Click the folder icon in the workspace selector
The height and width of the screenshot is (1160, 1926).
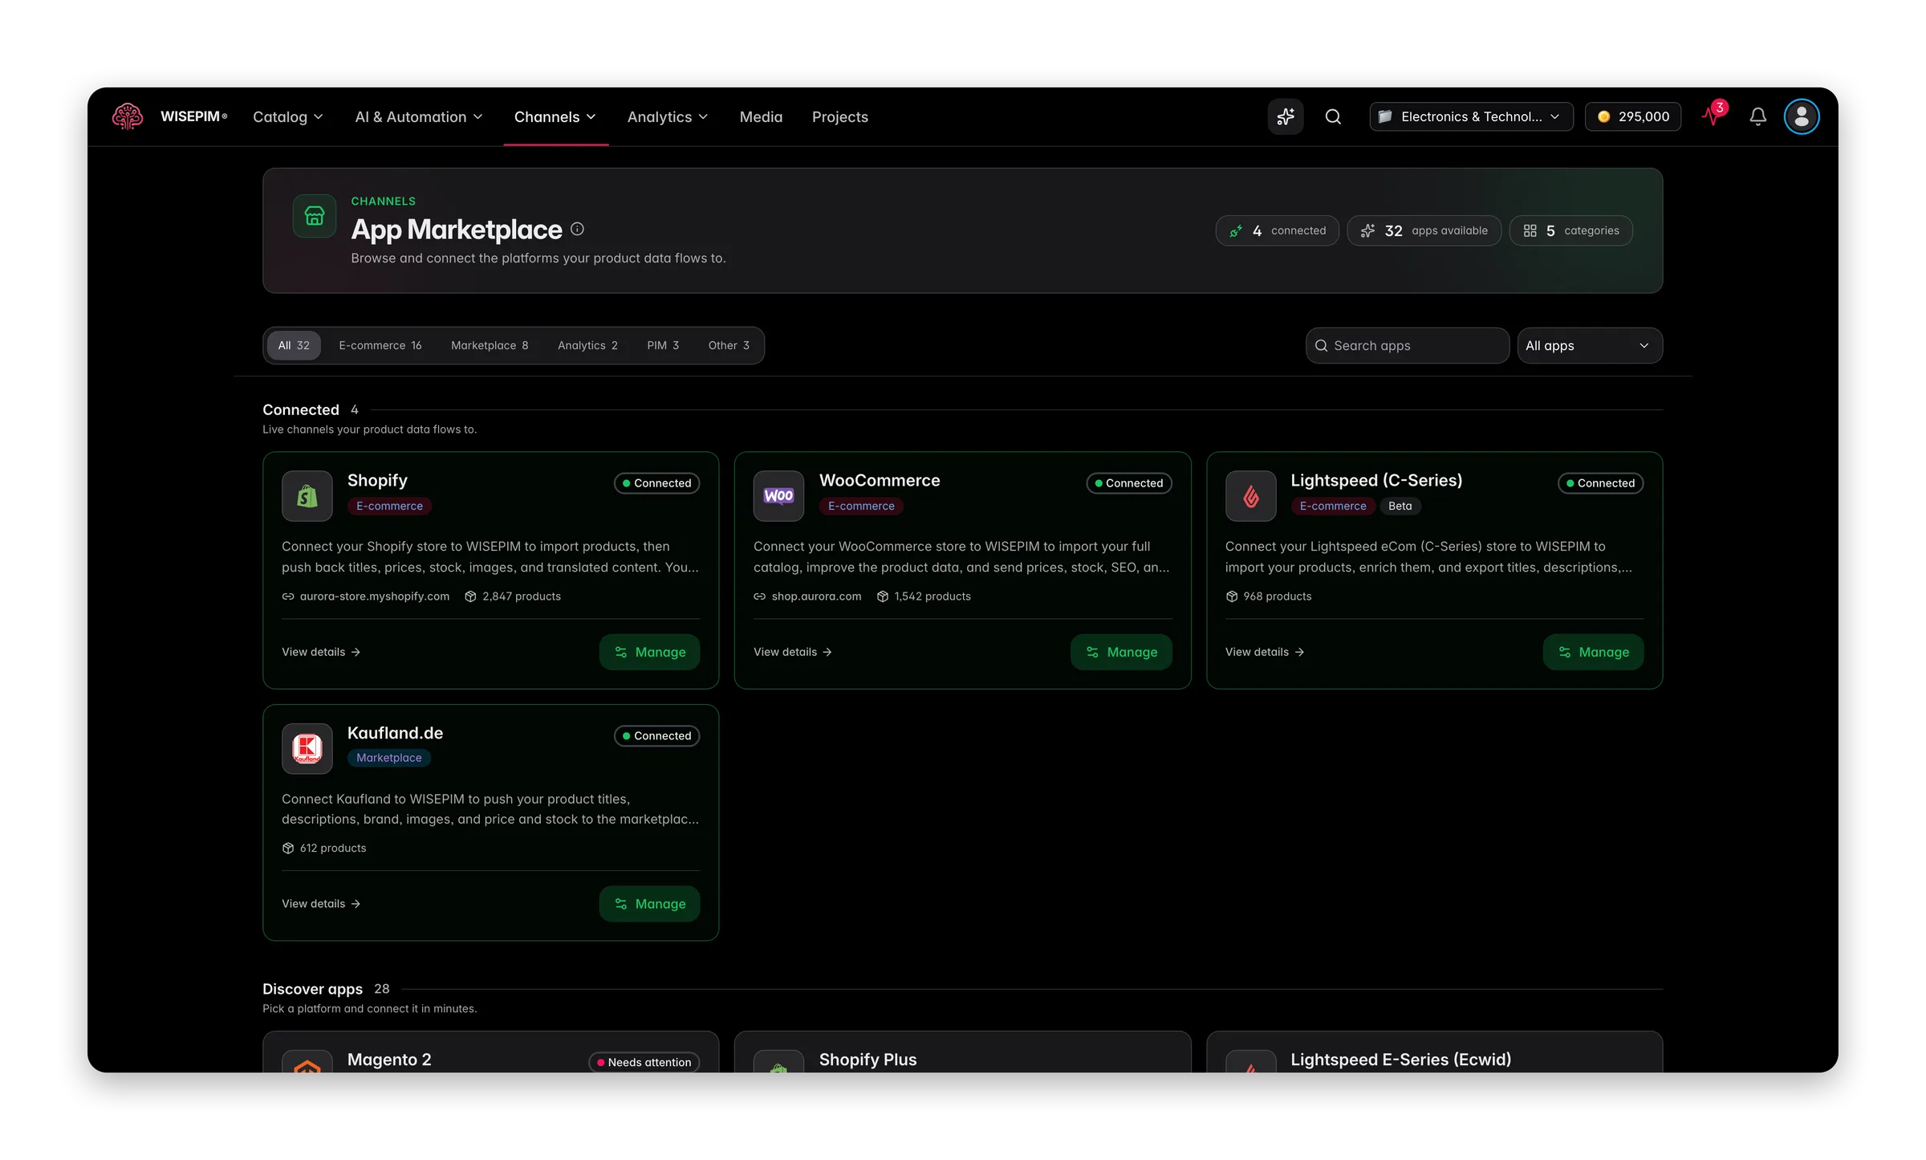[x=1385, y=116]
